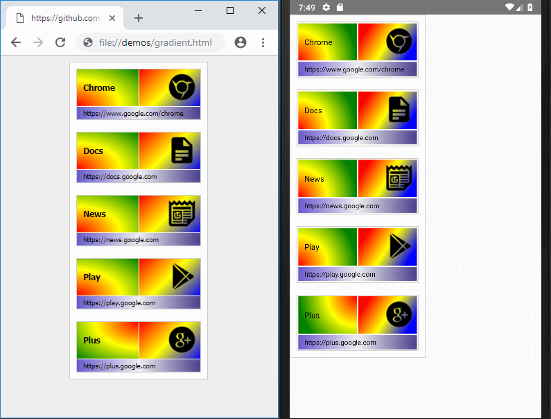Tap the Docs document icon on Android screen

tap(399, 110)
